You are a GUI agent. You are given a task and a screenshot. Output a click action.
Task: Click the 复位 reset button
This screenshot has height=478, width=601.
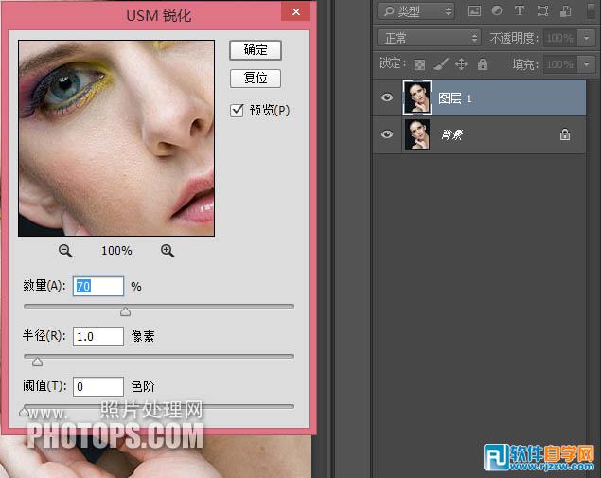point(256,79)
